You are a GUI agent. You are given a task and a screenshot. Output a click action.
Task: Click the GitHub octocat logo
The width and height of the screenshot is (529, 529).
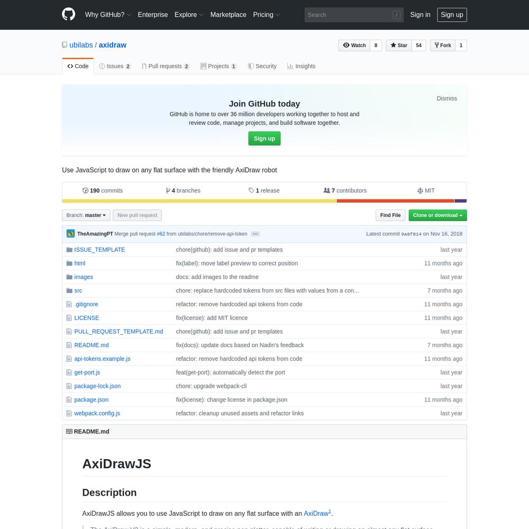click(x=68, y=14)
